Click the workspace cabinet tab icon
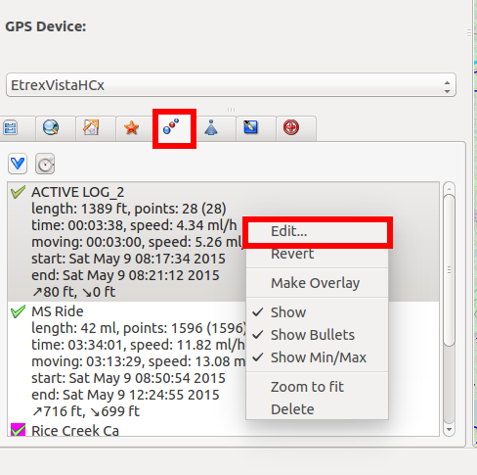 [11, 128]
